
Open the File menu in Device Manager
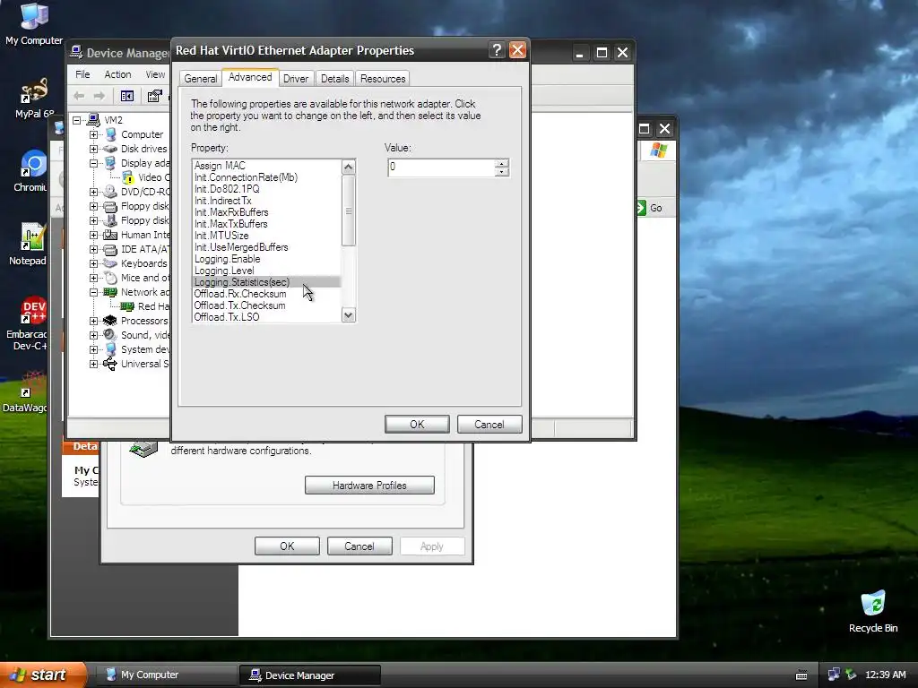[x=82, y=74]
